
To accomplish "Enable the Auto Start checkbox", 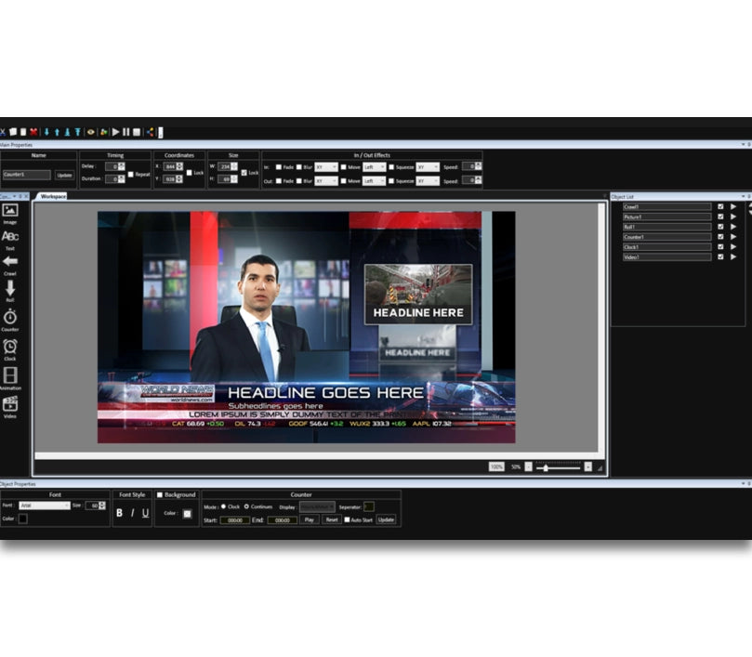I will click(347, 519).
